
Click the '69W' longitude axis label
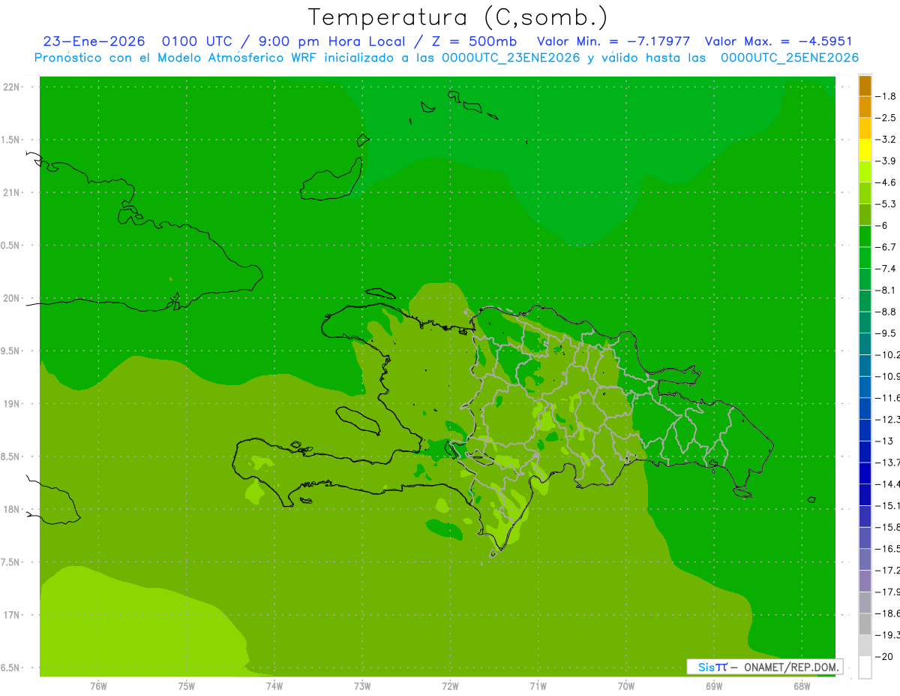(714, 685)
